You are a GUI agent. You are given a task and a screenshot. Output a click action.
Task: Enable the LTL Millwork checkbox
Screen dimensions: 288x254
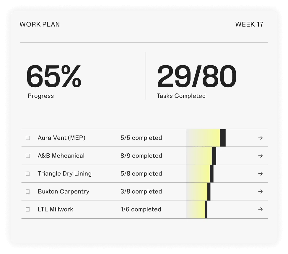click(28, 209)
